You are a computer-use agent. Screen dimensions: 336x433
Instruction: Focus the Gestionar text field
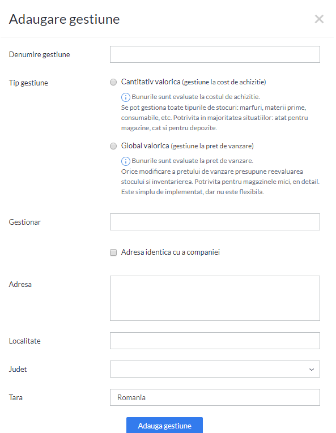(215, 222)
